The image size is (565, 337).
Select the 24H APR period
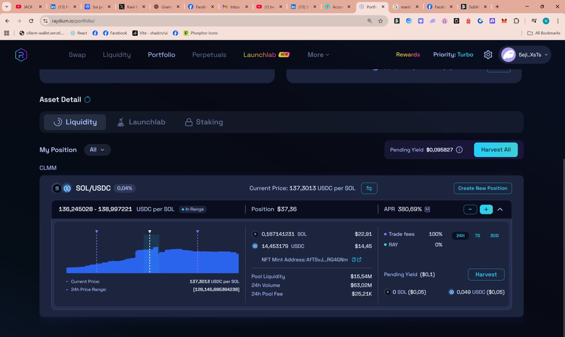pos(460,235)
